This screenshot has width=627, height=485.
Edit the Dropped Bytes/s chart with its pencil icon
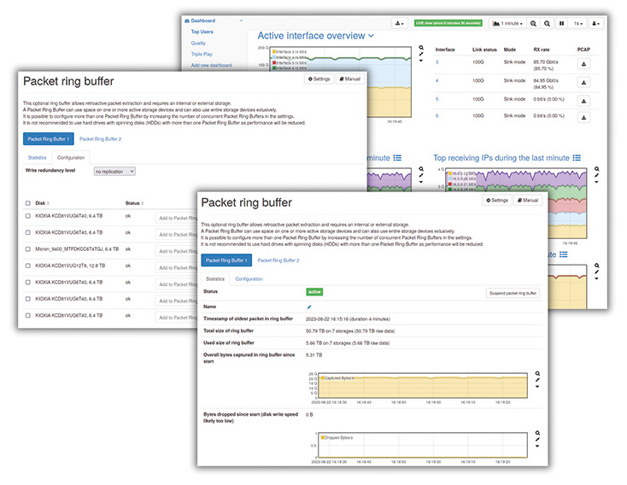pos(537,440)
